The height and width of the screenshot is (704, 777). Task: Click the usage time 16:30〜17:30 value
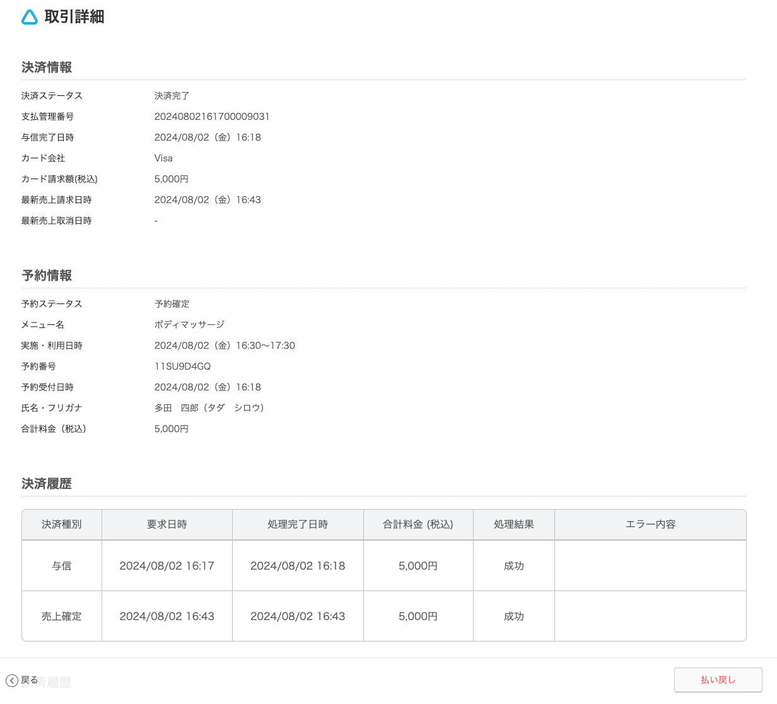[225, 346]
